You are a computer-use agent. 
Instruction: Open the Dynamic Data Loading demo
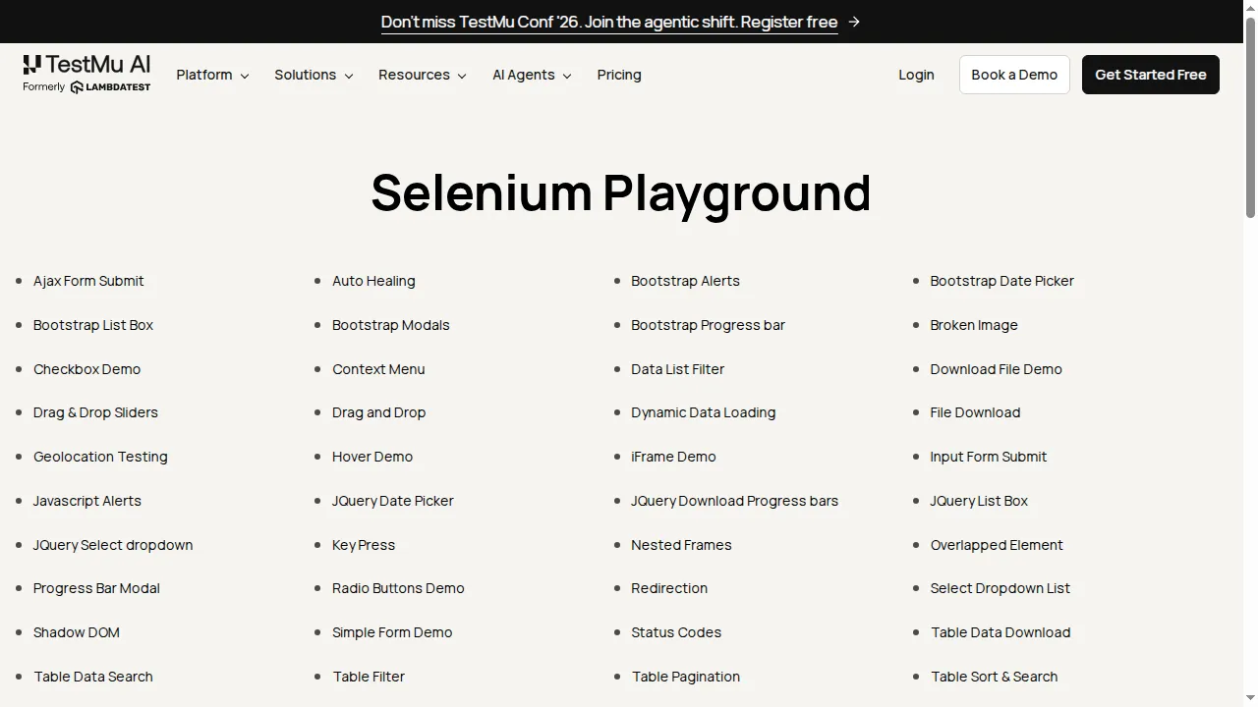click(703, 412)
